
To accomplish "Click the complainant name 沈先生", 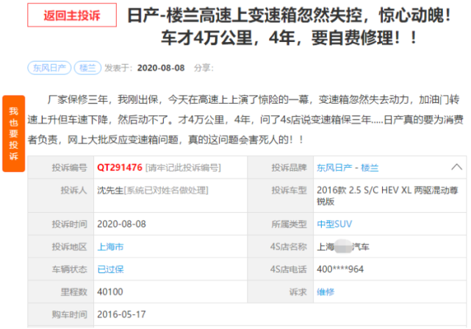I will [x=110, y=190].
